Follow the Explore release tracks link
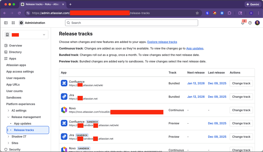 162,42
